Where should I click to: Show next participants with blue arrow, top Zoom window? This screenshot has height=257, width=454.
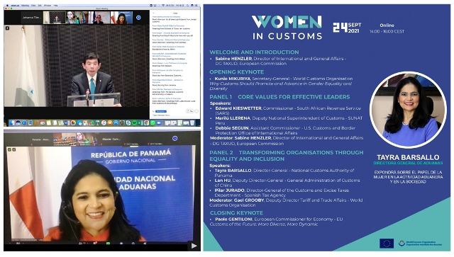tap(138, 17)
